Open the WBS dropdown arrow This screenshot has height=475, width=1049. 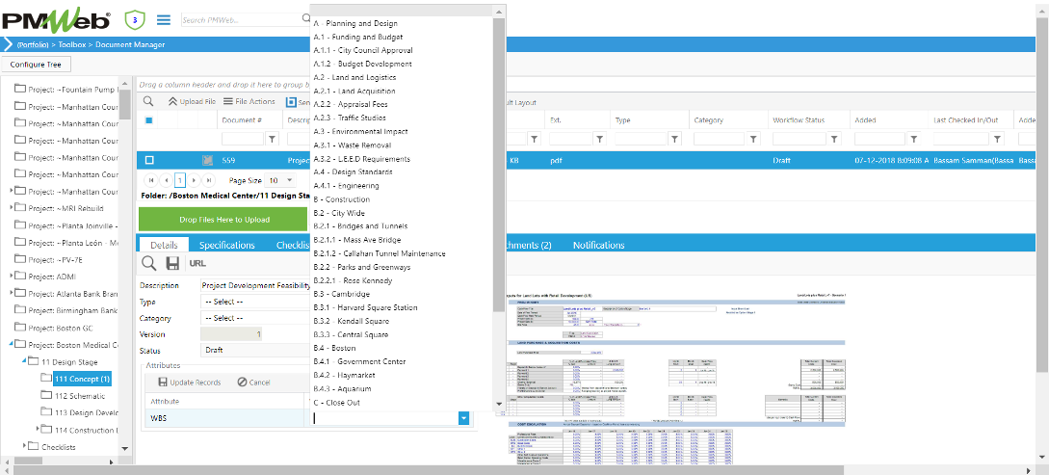tap(463, 418)
